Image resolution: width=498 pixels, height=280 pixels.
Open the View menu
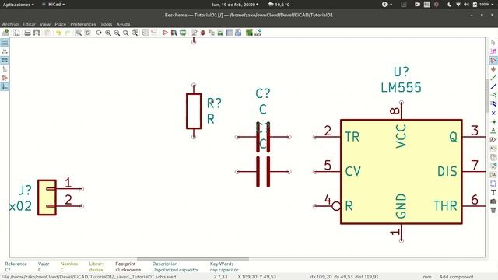[x=45, y=24]
